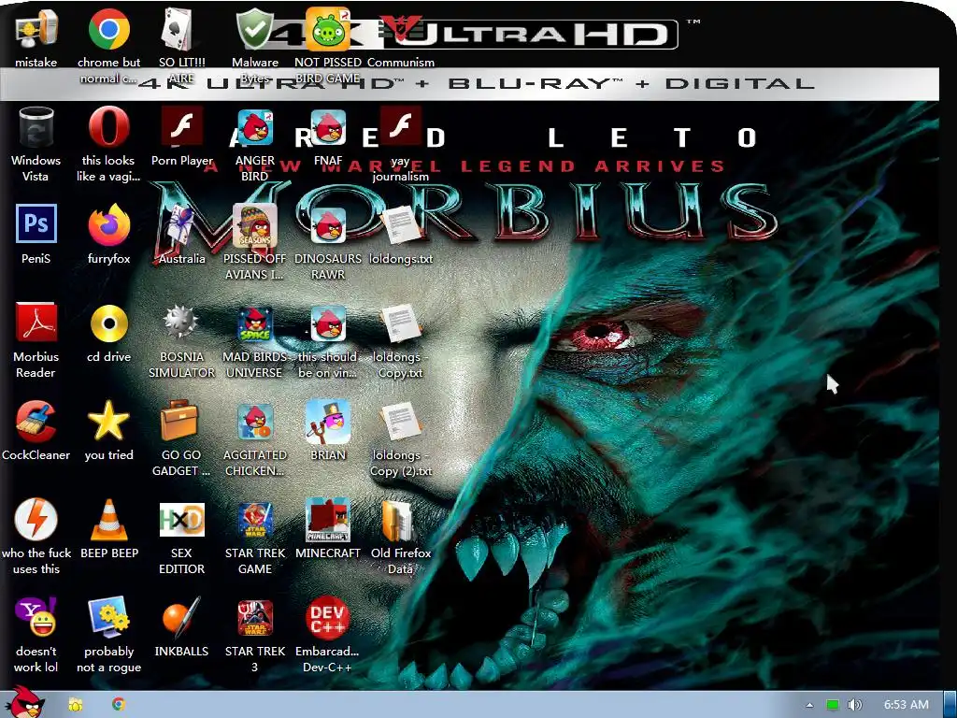The width and height of the screenshot is (957, 718).
Task: Open the 'Windows Vista' recycle bin icon
Action: click(x=36, y=127)
